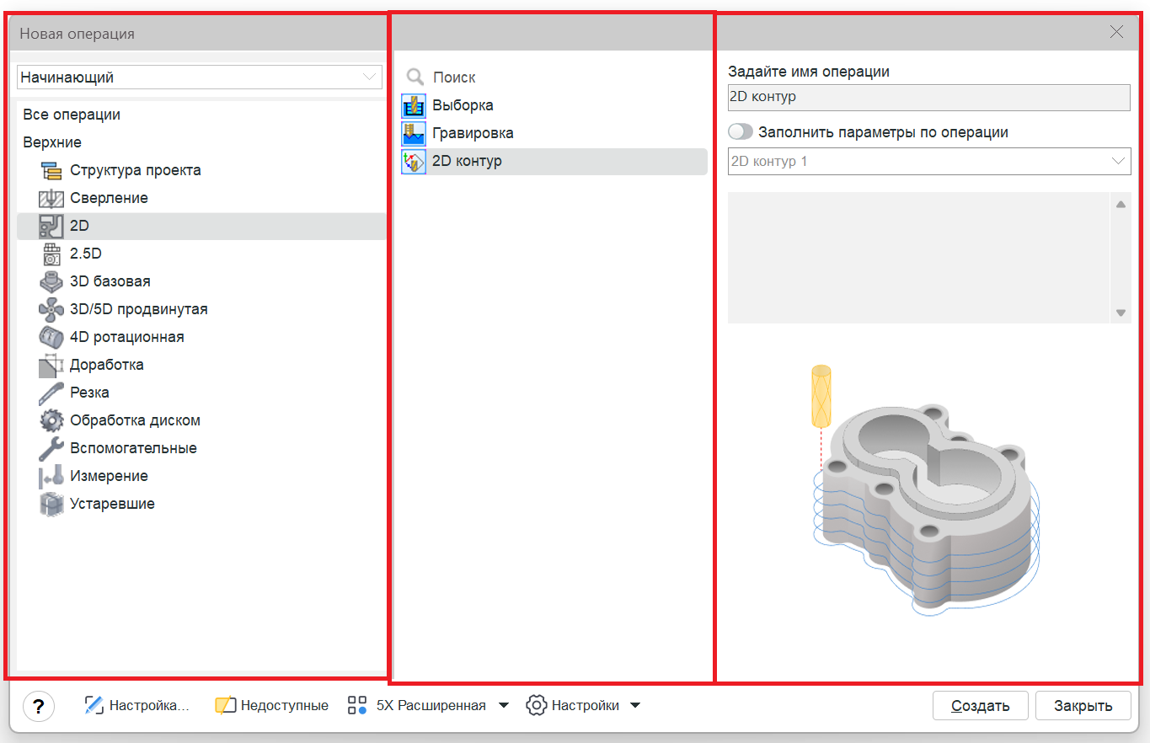This screenshot has width=1150, height=743.
Task: Select the Гравировка operation label
Action: click(473, 133)
